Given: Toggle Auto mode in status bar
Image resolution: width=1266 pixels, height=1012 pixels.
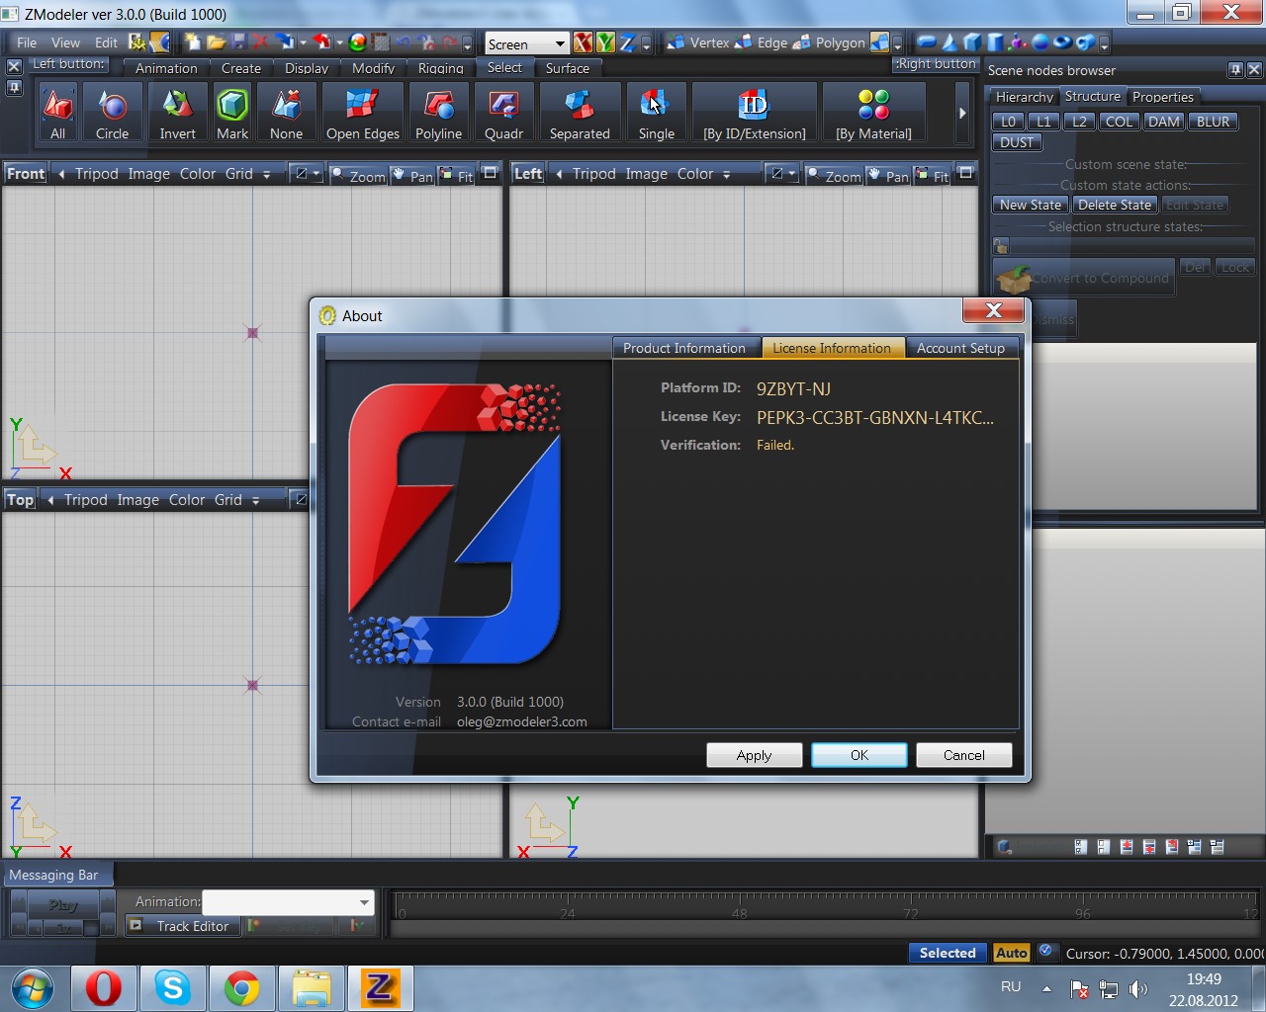Looking at the screenshot, I should [1011, 953].
